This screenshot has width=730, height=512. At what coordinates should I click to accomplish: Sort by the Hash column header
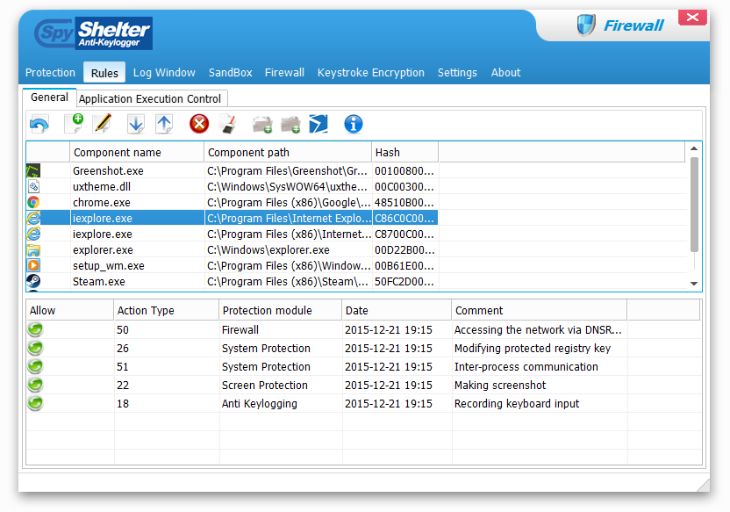405,152
